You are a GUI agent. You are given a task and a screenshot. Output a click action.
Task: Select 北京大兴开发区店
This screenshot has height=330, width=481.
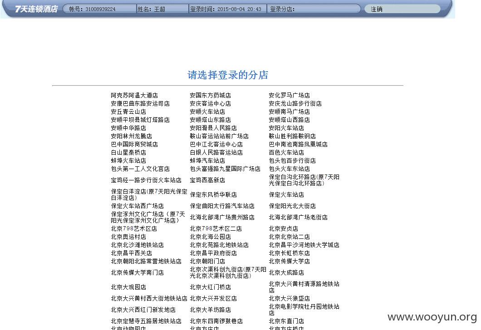pos(213,298)
